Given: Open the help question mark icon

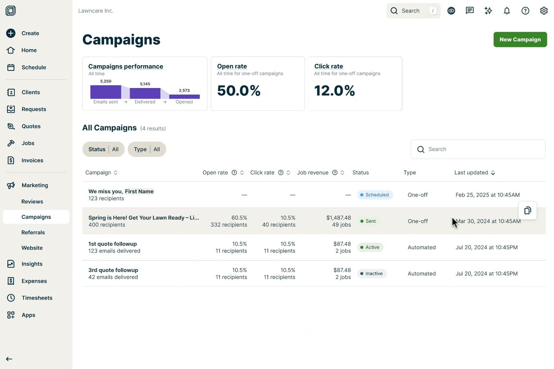Looking at the screenshot, I should (x=525, y=11).
